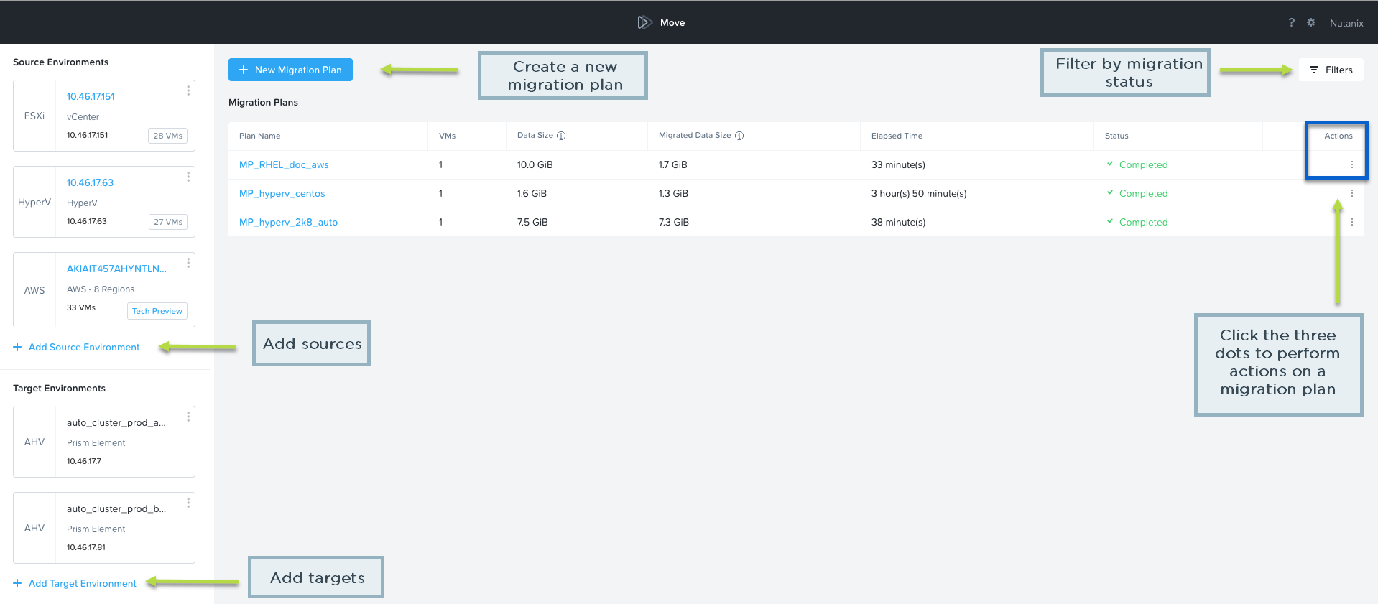
Task: Click the Move logo icon in header
Action: [644, 22]
